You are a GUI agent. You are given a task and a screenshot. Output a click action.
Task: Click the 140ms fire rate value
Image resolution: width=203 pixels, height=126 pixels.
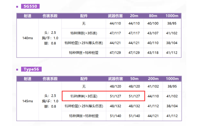[x=28, y=38]
